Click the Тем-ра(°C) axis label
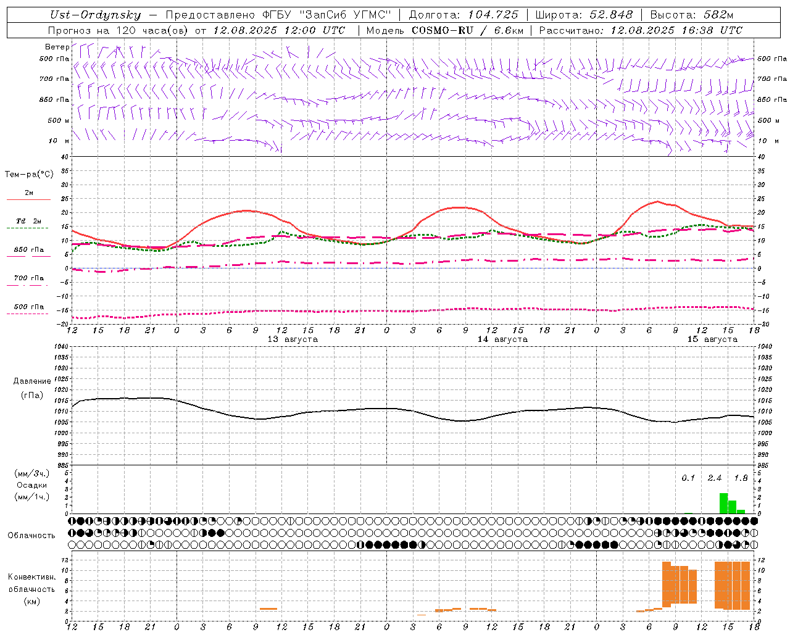This screenshot has width=790, height=632. [x=29, y=175]
